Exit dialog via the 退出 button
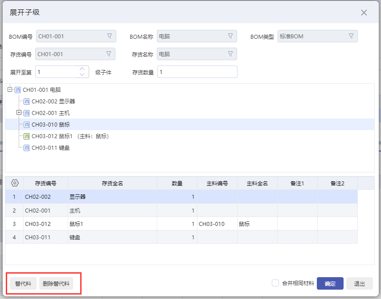Viewport: 381px width, 299px height. pyautogui.click(x=359, y=283)
